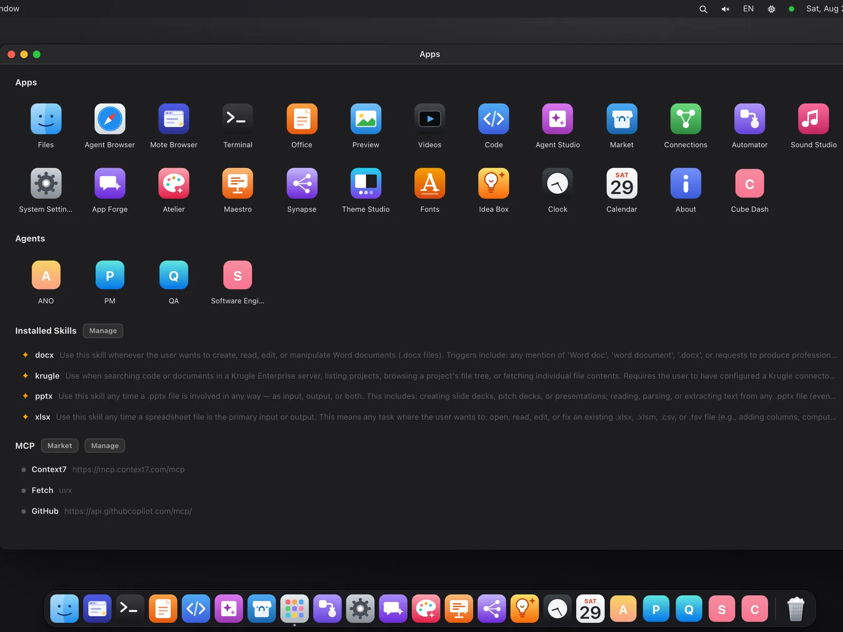Click Manage beside Installed Skills
This screenshot has height=632, width=843.
(103, 331)
